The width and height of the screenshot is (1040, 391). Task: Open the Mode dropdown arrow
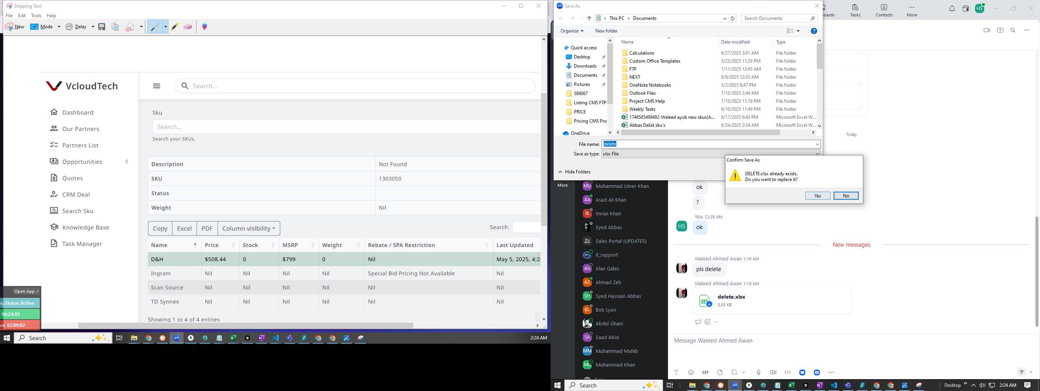tap(59, 27)
